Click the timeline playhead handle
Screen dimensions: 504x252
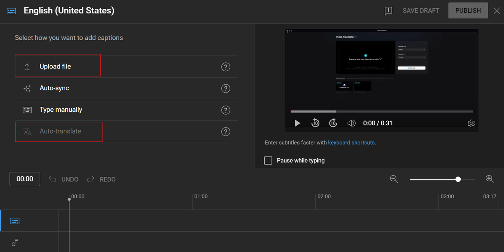click(x=69, y=199)
